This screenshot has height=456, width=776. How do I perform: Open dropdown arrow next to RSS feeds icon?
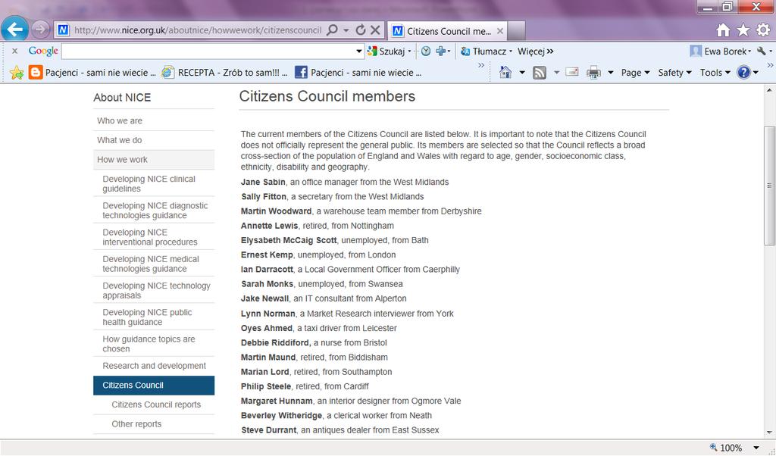coord(556,73)
